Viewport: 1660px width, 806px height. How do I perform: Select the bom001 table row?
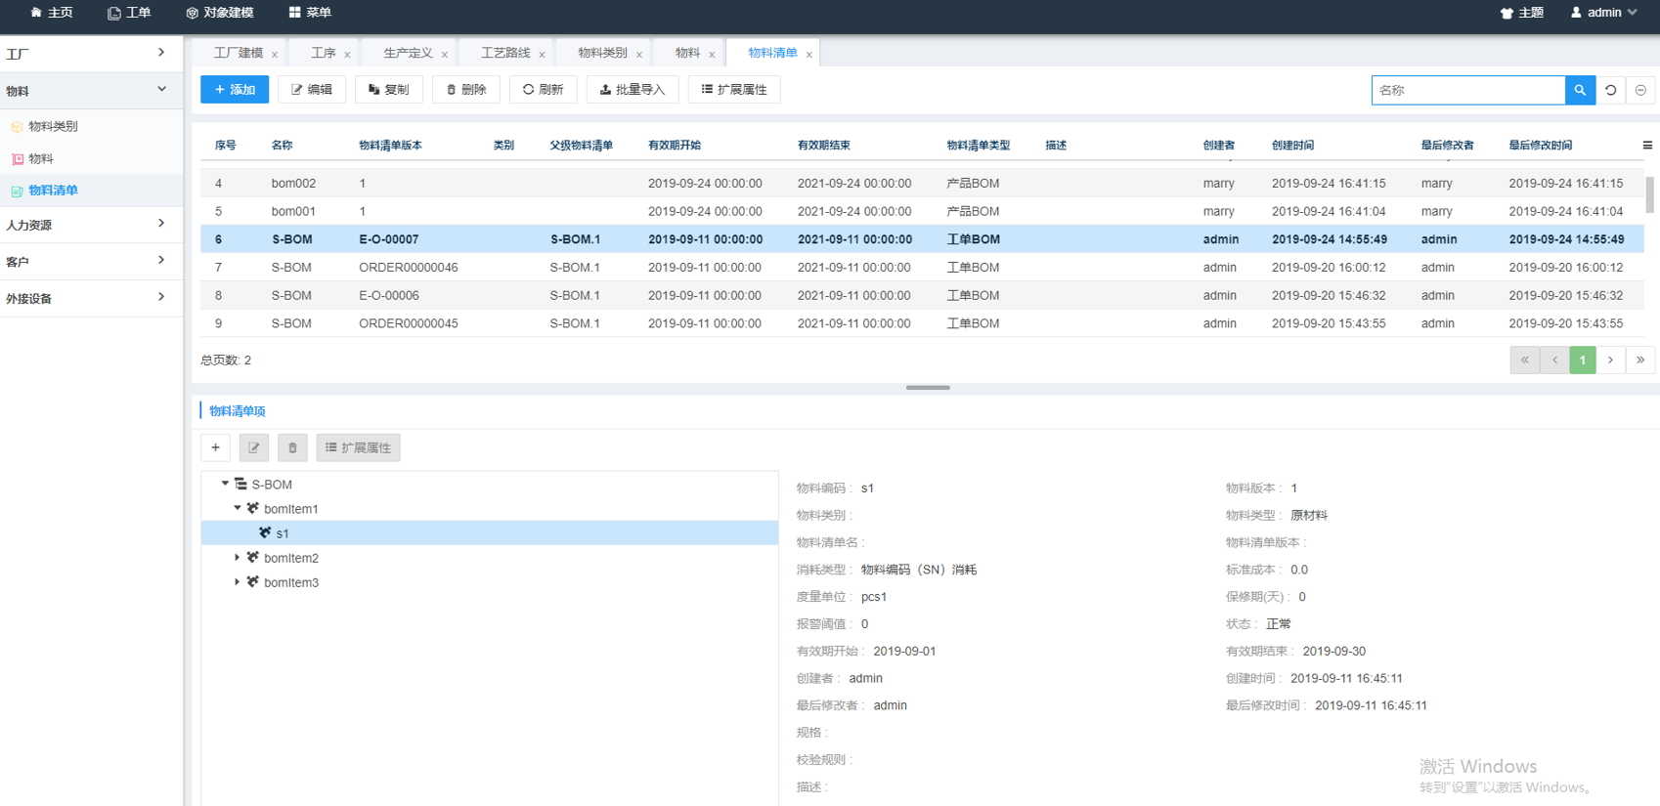[923, 211]
